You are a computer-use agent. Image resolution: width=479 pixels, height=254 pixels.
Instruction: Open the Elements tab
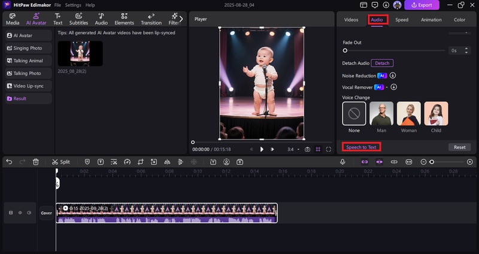(x=124, y=19)
